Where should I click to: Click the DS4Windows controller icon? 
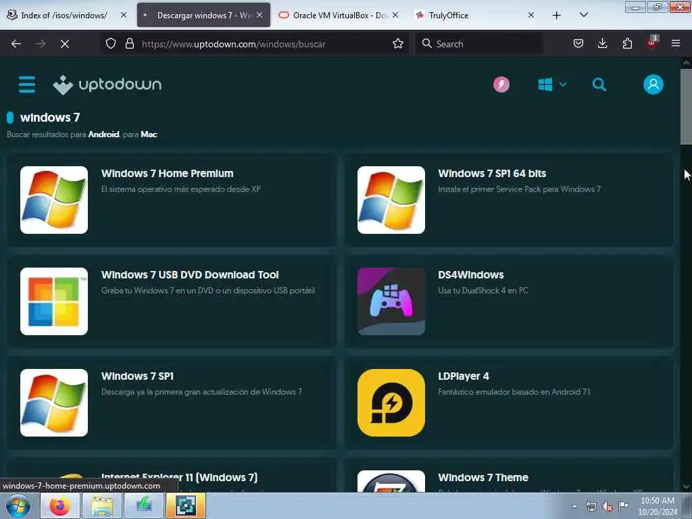[391, 301]
